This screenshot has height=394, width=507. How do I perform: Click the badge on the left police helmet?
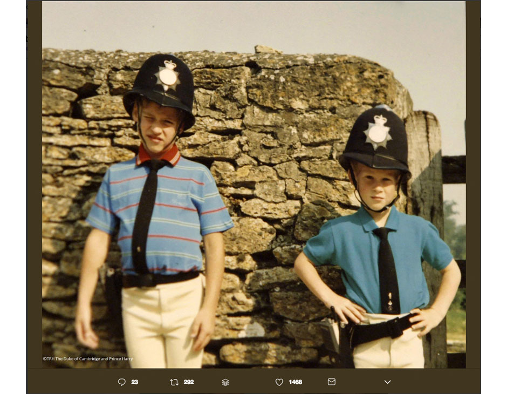(168, 76)
